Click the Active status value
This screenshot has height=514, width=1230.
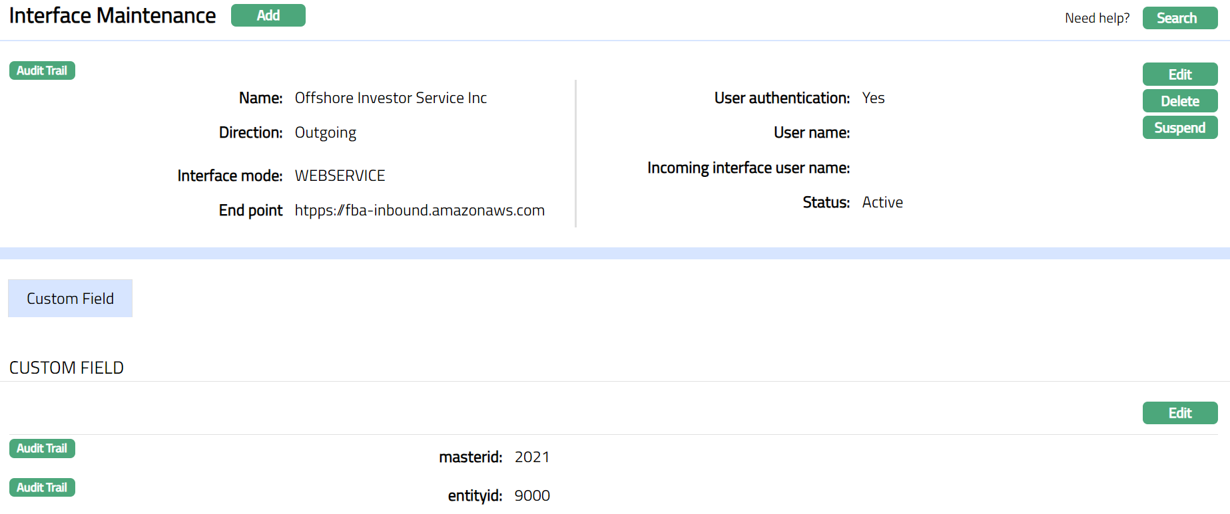[x=882, y=202]
